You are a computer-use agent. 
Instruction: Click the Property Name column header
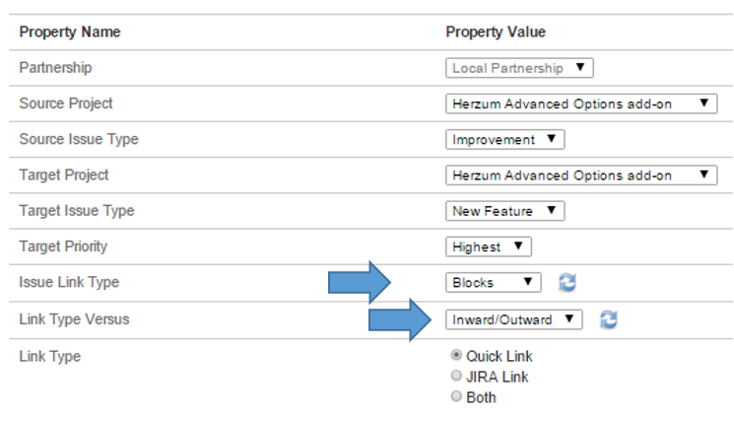coord(70,32)
